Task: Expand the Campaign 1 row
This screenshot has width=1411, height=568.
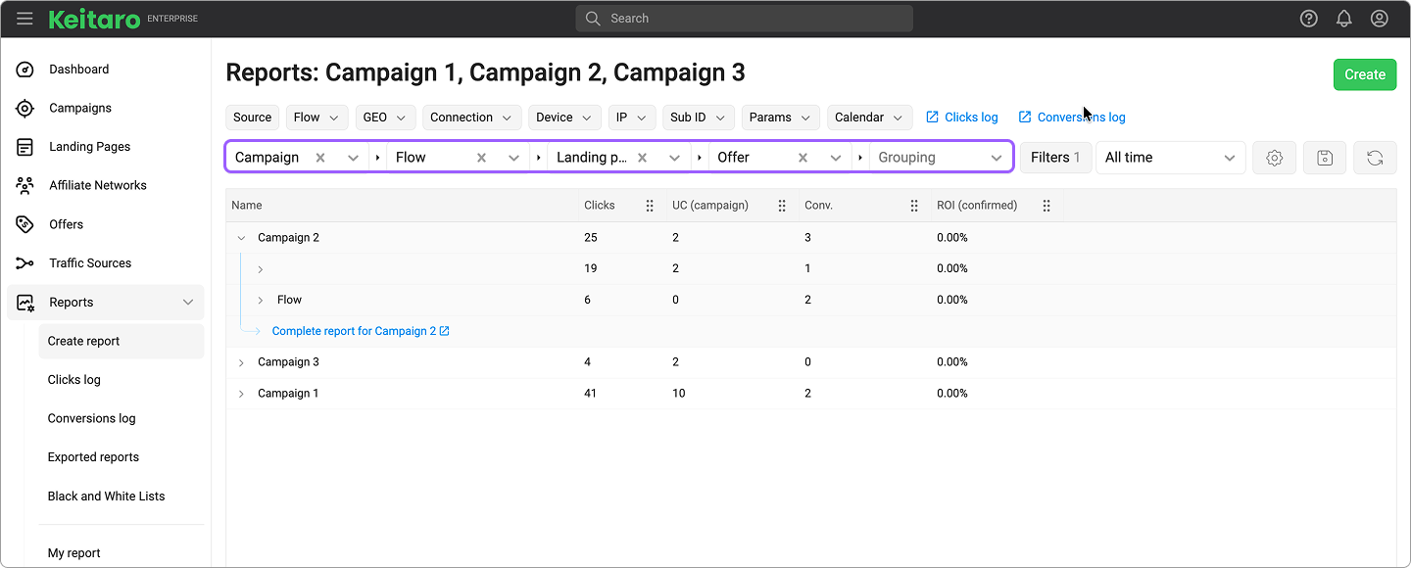Action: pyautogui.click(x=241, y=394)
